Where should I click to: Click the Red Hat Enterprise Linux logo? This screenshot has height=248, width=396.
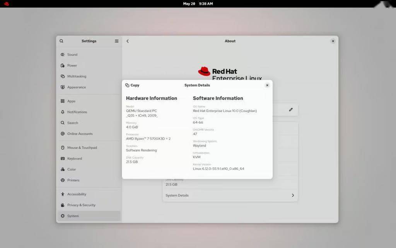[230, 73]
